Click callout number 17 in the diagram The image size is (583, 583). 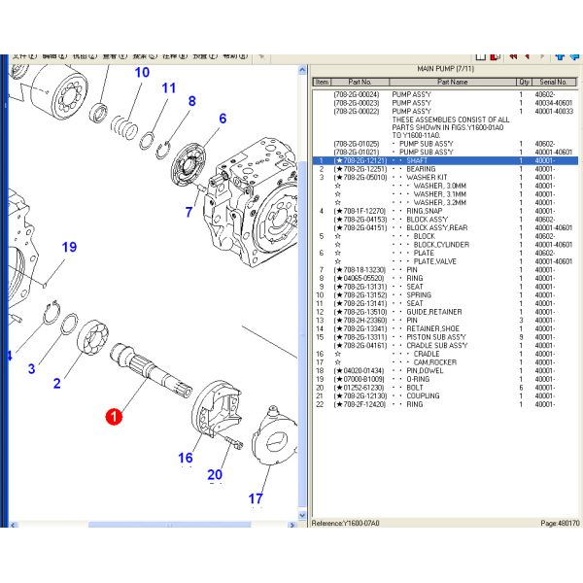pos(256,498)
